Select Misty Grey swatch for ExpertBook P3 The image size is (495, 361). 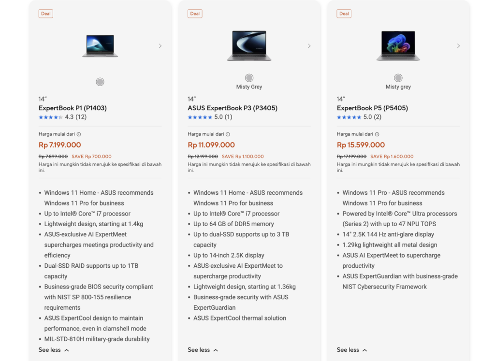tap(249, 78)
